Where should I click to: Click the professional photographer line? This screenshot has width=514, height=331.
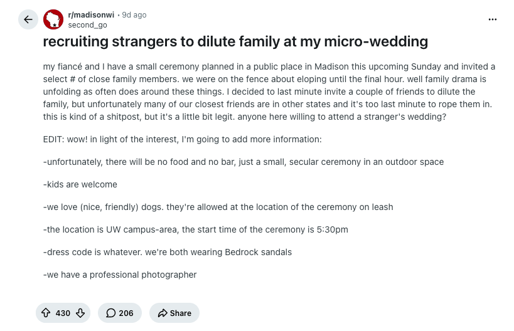coord(120,275)
